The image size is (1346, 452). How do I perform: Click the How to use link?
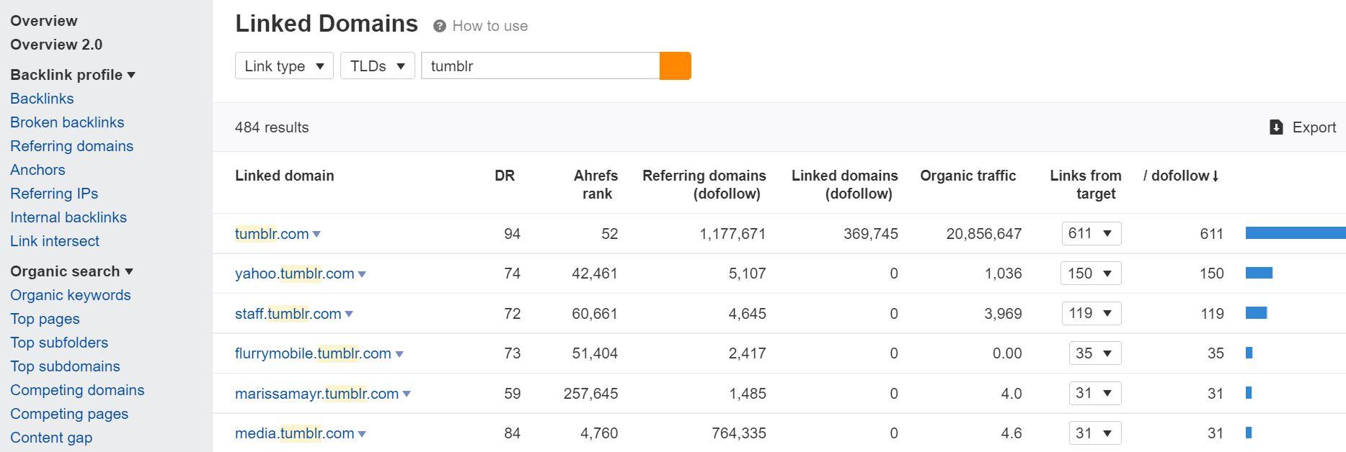(x=490, y=26)
